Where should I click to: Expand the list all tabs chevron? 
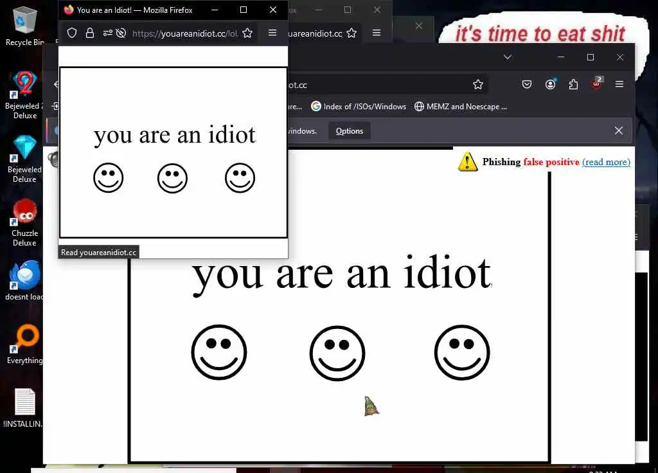[x=508, y=57]
